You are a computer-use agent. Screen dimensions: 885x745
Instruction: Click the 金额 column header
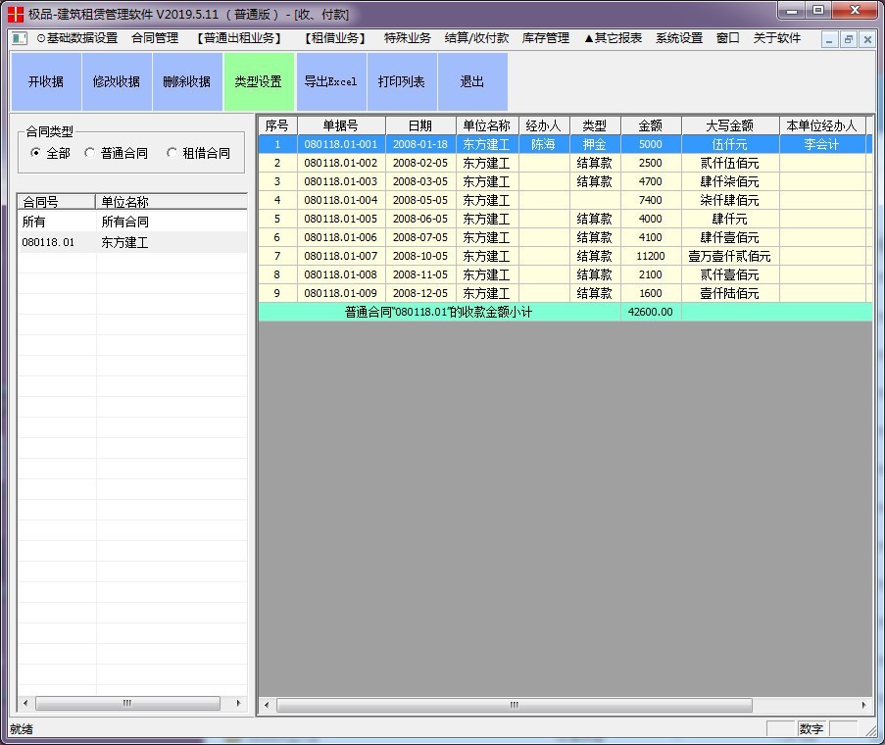[651, 125]
